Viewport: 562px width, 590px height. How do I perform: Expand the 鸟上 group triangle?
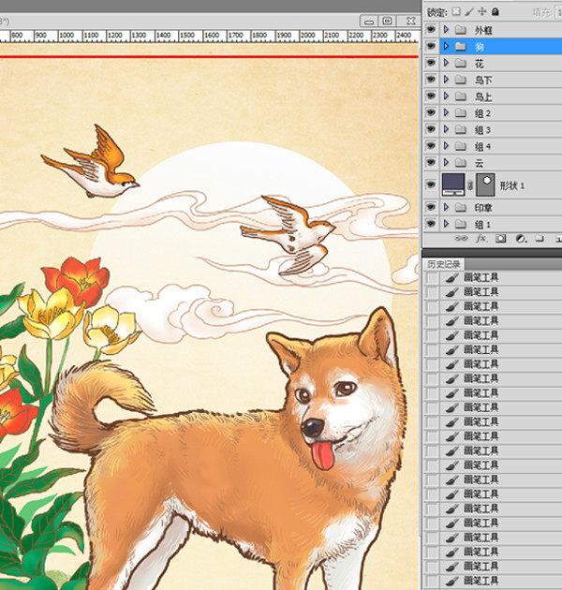pyautogui.click(x=447, y=96)
